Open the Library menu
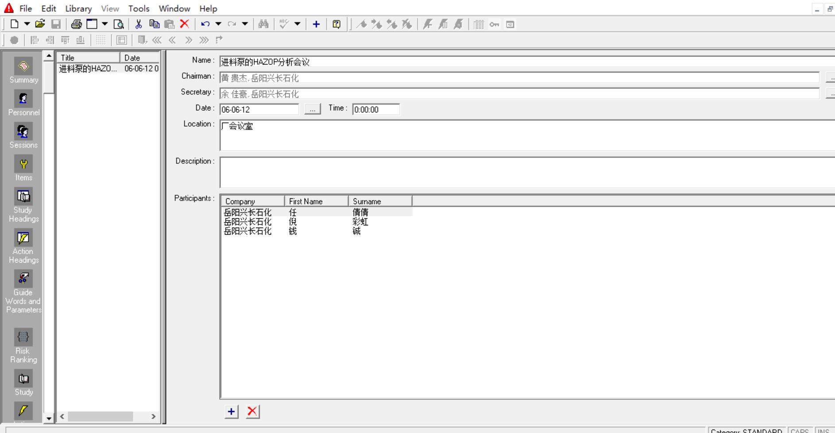The height and width of the screenshot is (433, 835). pos(78,8)
